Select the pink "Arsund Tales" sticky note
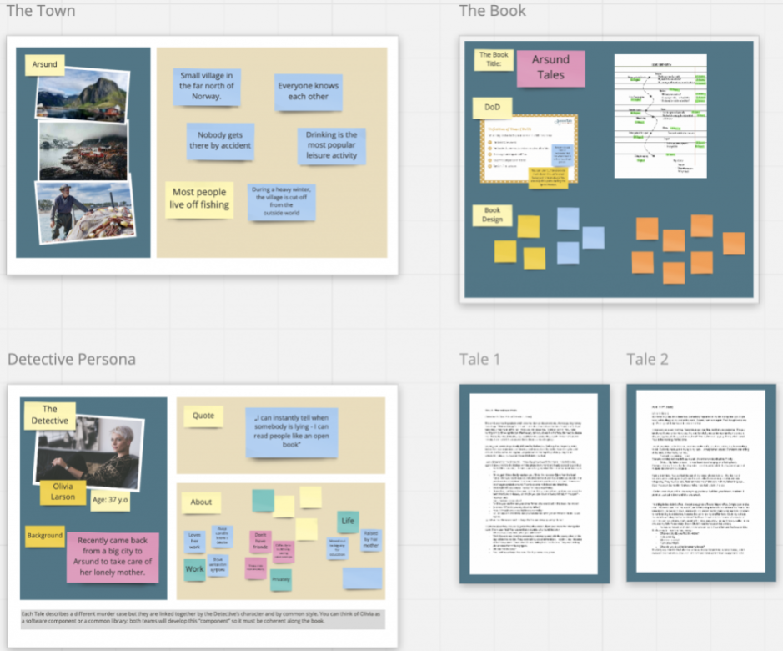Viewport: 783px width, 651px height. [550, 68]
